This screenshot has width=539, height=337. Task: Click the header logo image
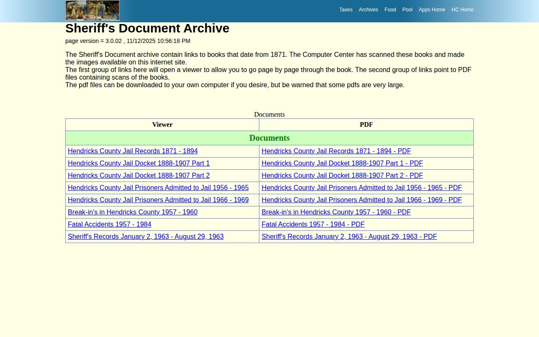[92, 10]
